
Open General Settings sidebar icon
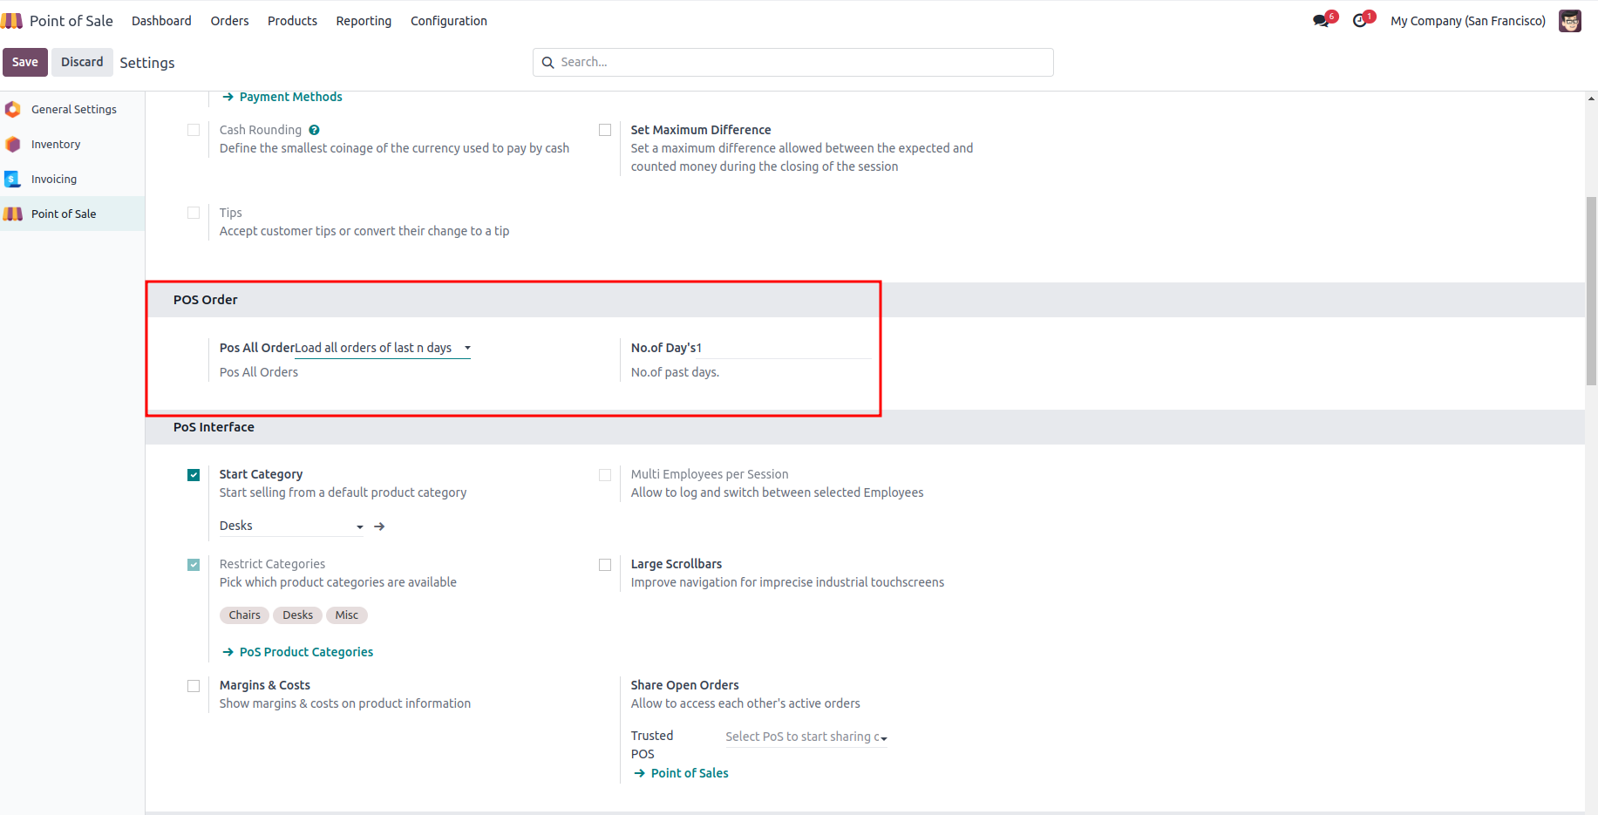13,109
